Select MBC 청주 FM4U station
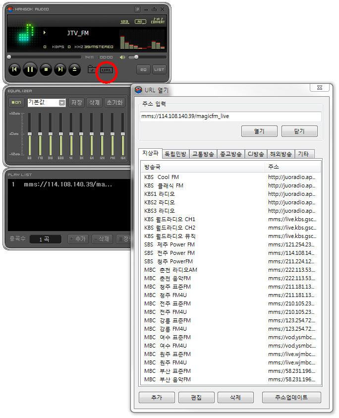339x418 pixels. pos(231,296)
